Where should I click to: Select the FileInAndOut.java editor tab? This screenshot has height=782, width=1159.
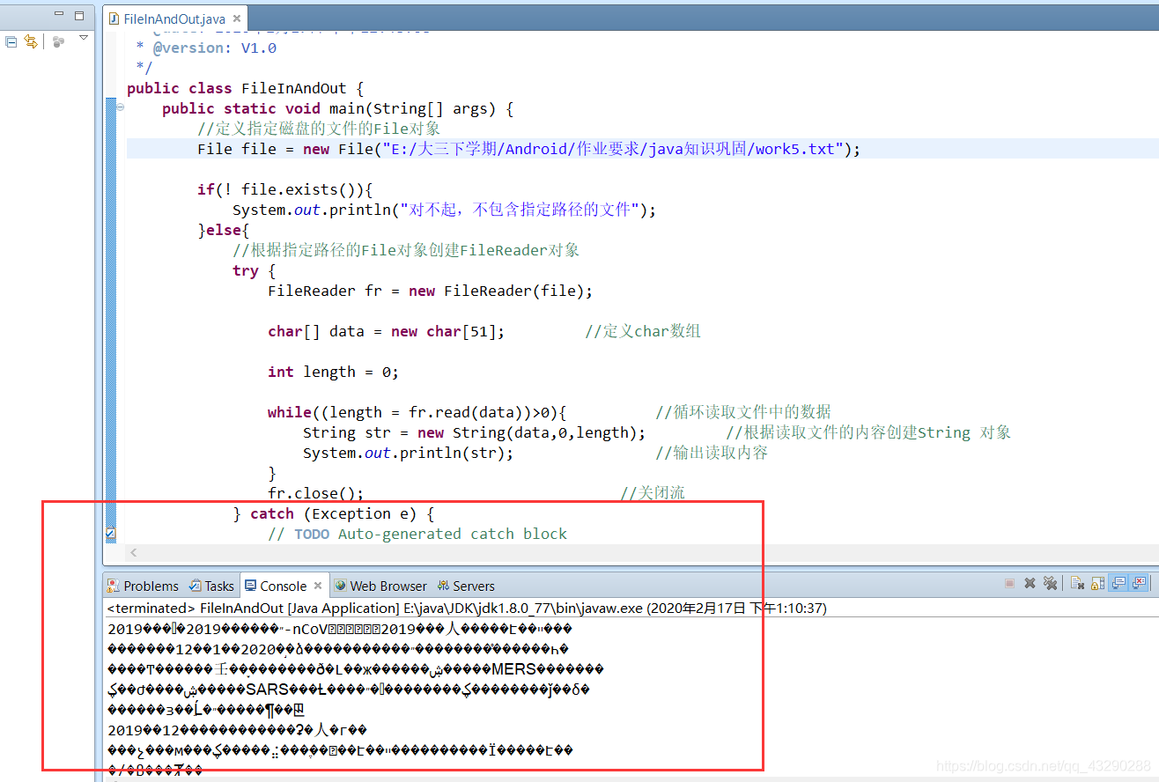pos(174,18)
